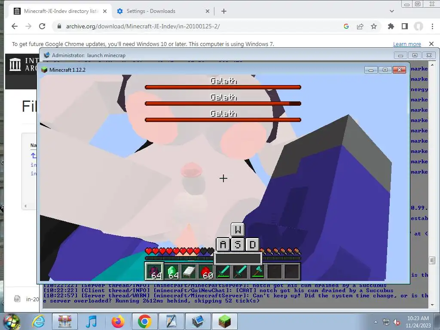Switch to Minecraft-JE-Indev directory listing tab
Image resolution: width=440 pixels, height=330 pixels.
pyautogui.click(x=59, y=11)
